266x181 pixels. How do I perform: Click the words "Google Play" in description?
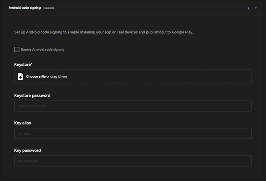click(x=182, y=32)
